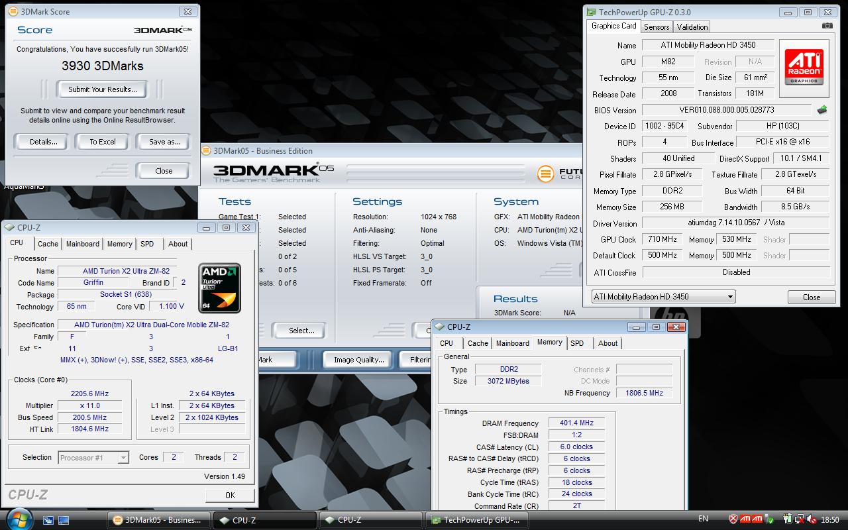
Task: Open the Windows Start orb
Action: tap(19, 519)
